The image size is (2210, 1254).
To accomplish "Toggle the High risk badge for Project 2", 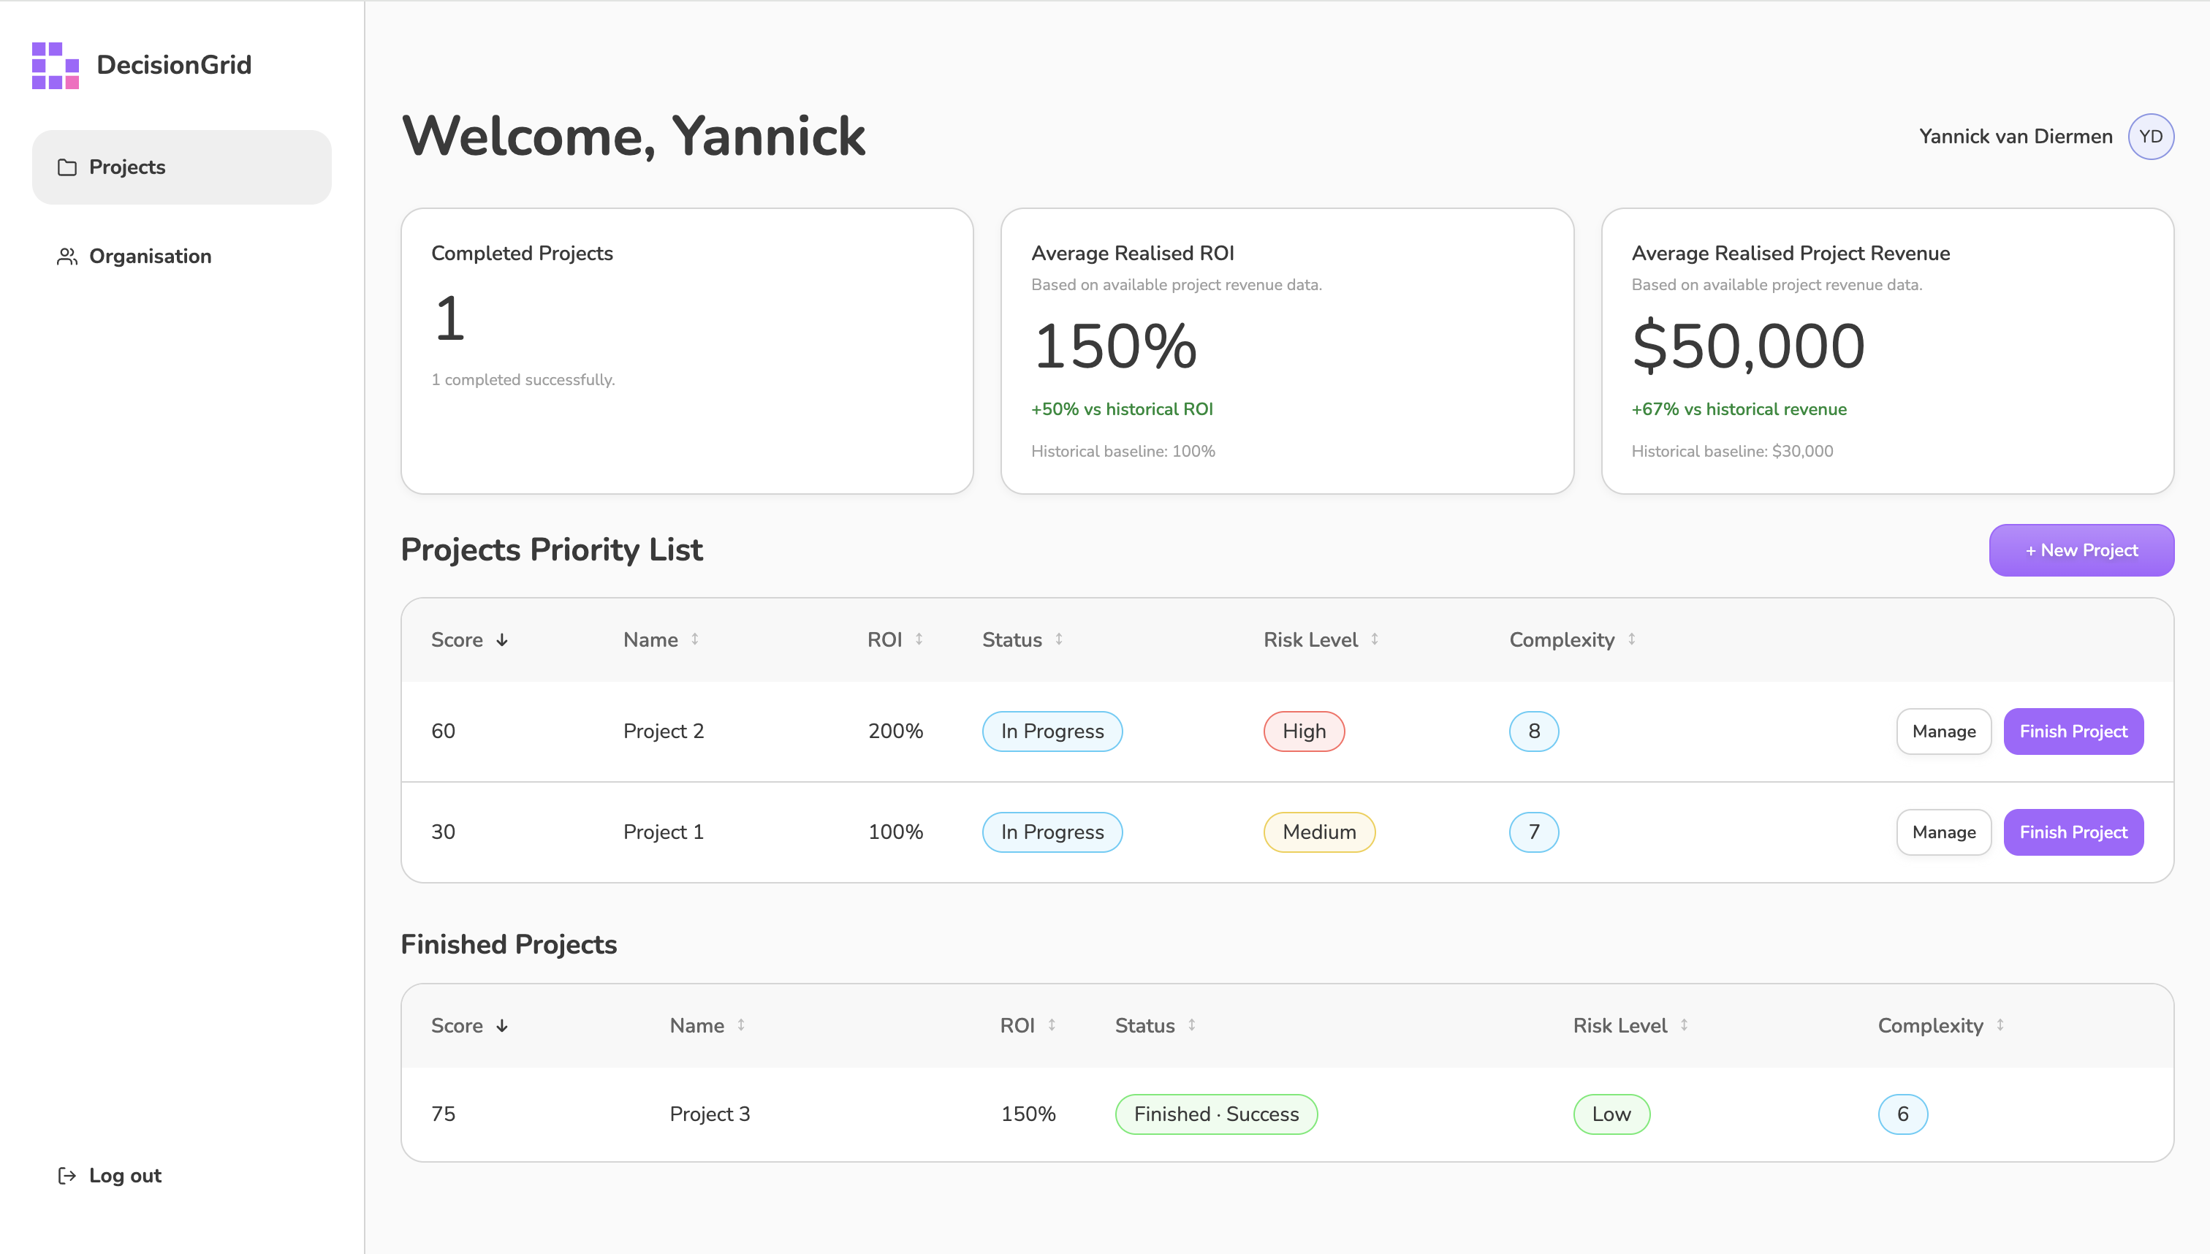I will pos(1303,730).
